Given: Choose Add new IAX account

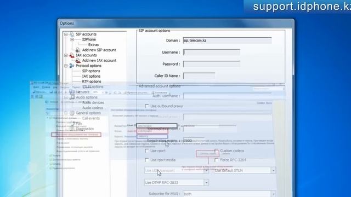Looking at the screenshot, I should pyautogui.click(x=99, y=61).
